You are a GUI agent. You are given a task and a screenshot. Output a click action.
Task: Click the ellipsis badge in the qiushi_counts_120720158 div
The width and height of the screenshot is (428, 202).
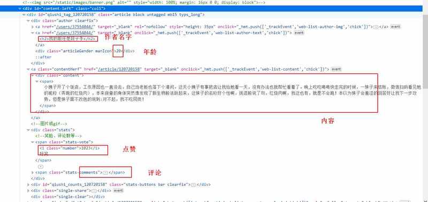[193, 184]
